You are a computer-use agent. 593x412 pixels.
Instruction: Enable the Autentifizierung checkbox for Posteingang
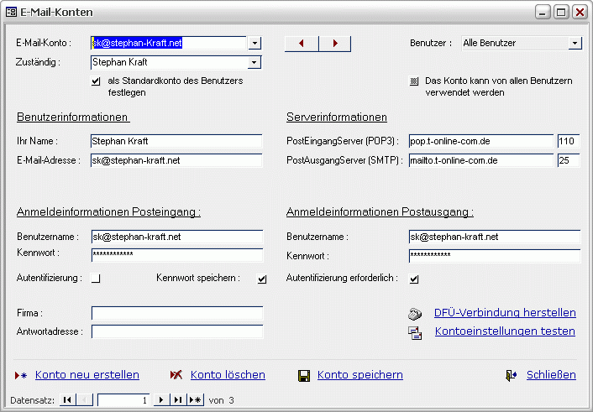[96, 279]
